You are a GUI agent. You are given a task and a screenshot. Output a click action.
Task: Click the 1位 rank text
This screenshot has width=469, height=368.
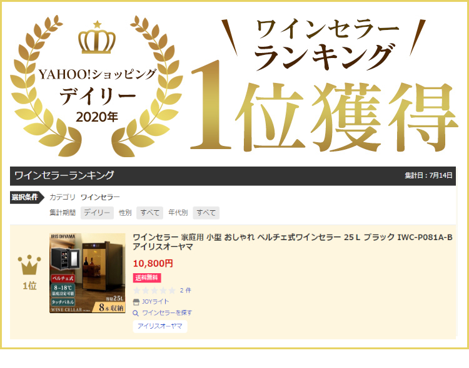point(29,286)
